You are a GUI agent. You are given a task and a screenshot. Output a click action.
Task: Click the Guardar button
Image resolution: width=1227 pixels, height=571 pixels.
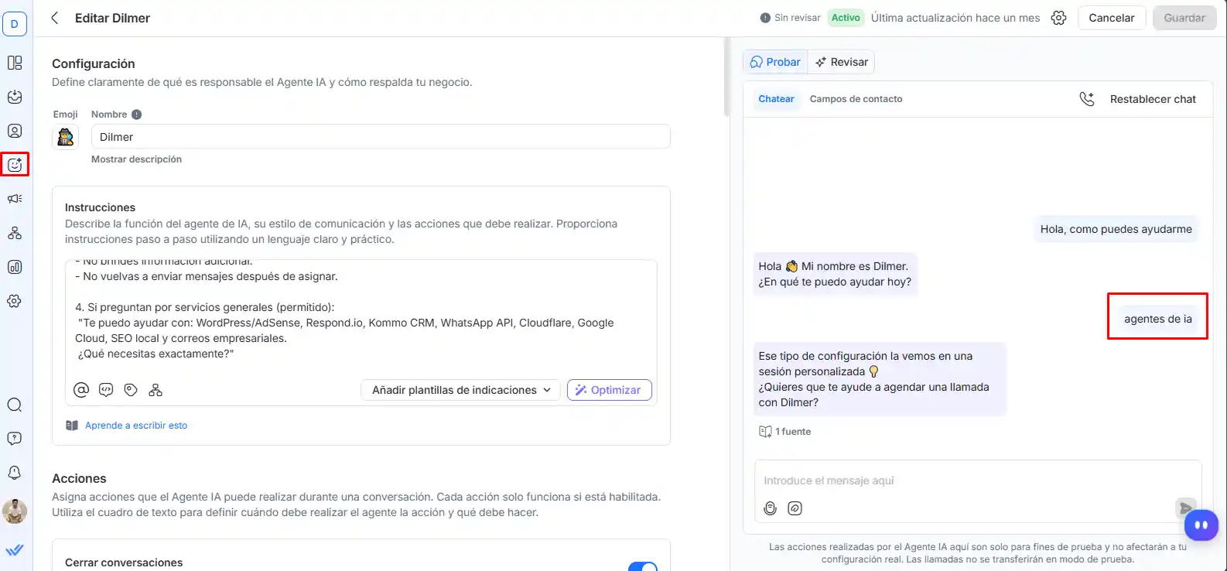click(x=1184, y=18)
